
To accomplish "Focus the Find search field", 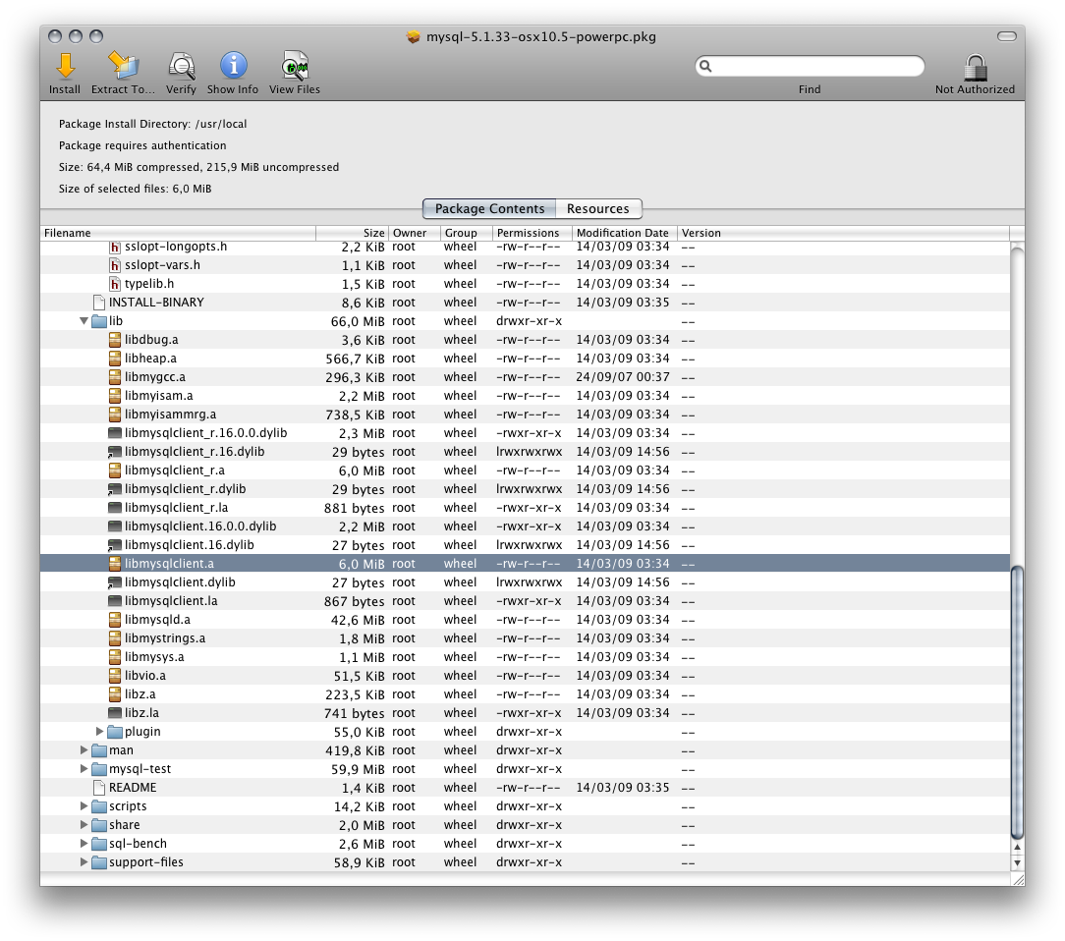I will pos(810,66).
